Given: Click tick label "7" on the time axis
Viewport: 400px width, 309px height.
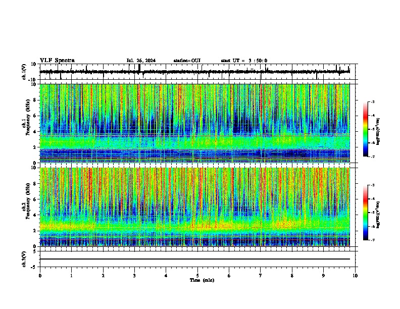Looking at the screenshot, I should point(261,276).
